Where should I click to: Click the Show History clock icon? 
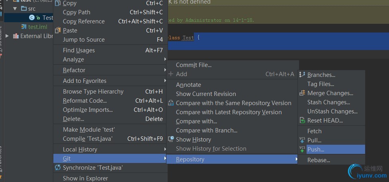point(171,139)
